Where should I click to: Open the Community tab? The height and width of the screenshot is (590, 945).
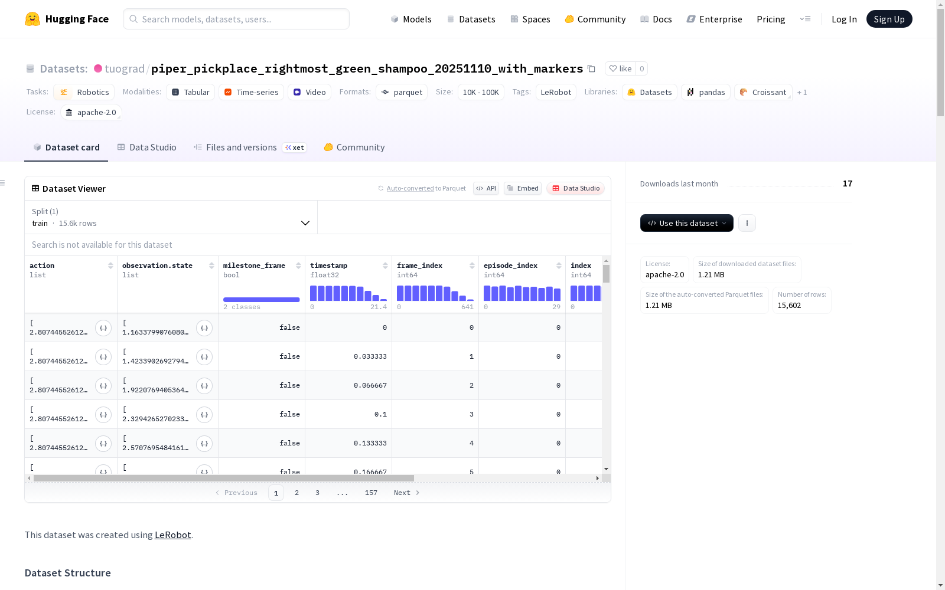354,147
